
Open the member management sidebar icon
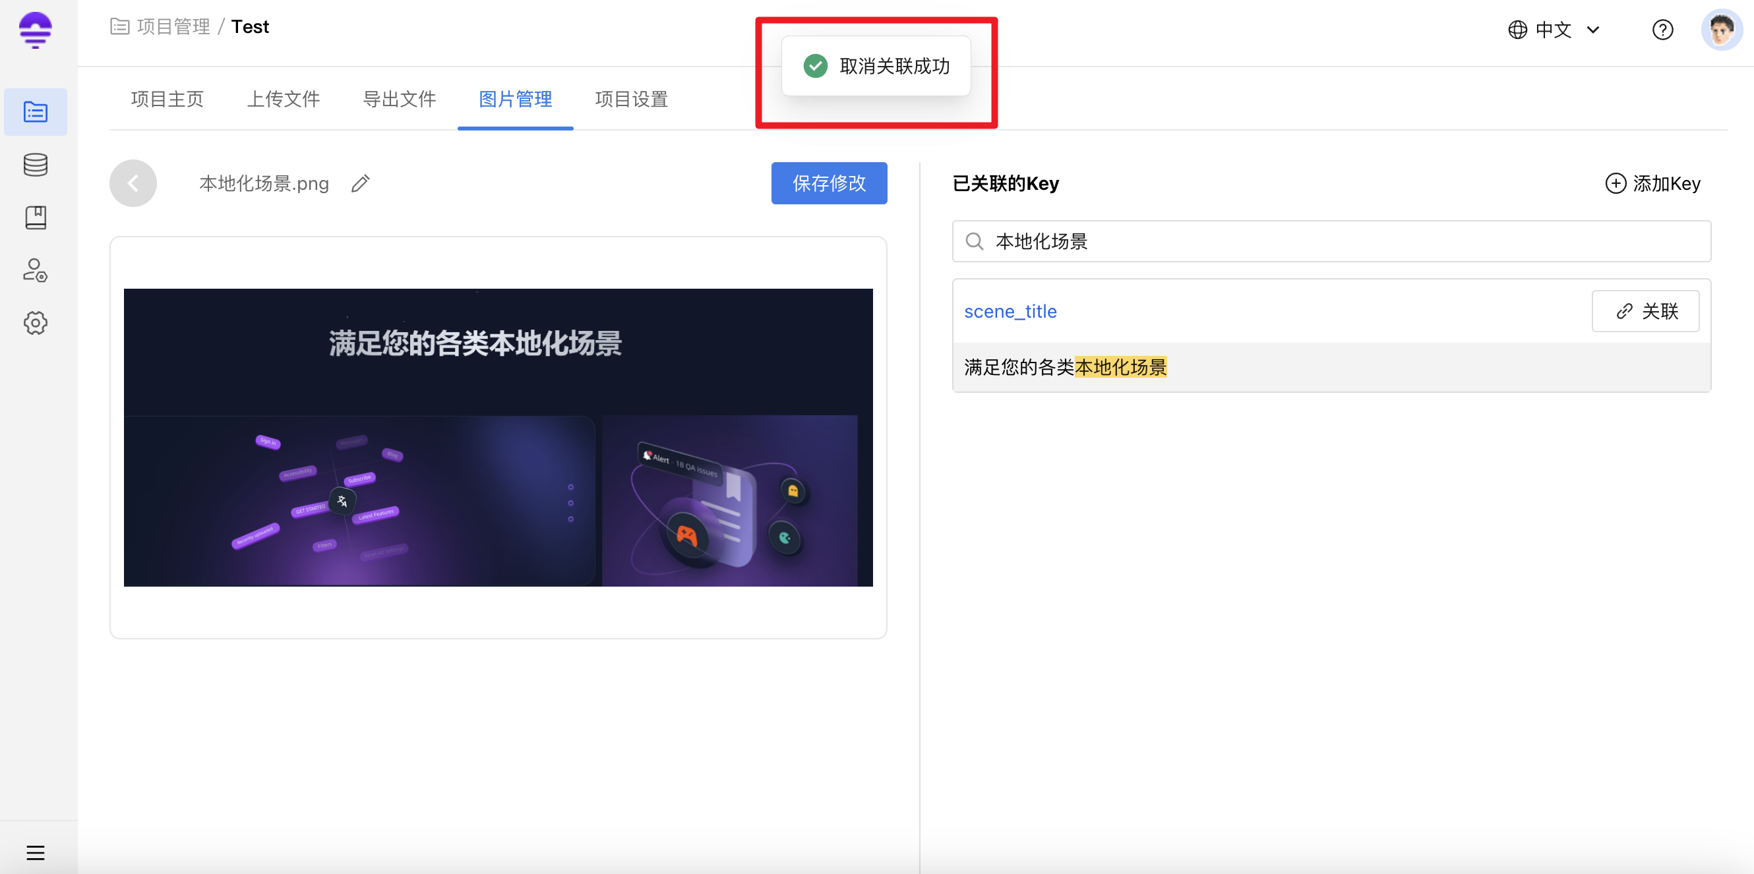(36, 270)
